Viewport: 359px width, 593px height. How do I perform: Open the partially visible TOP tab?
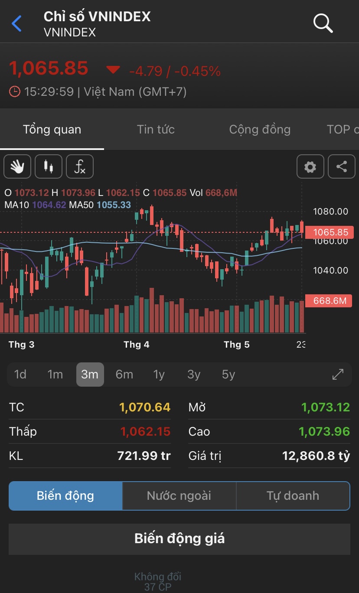343,129
